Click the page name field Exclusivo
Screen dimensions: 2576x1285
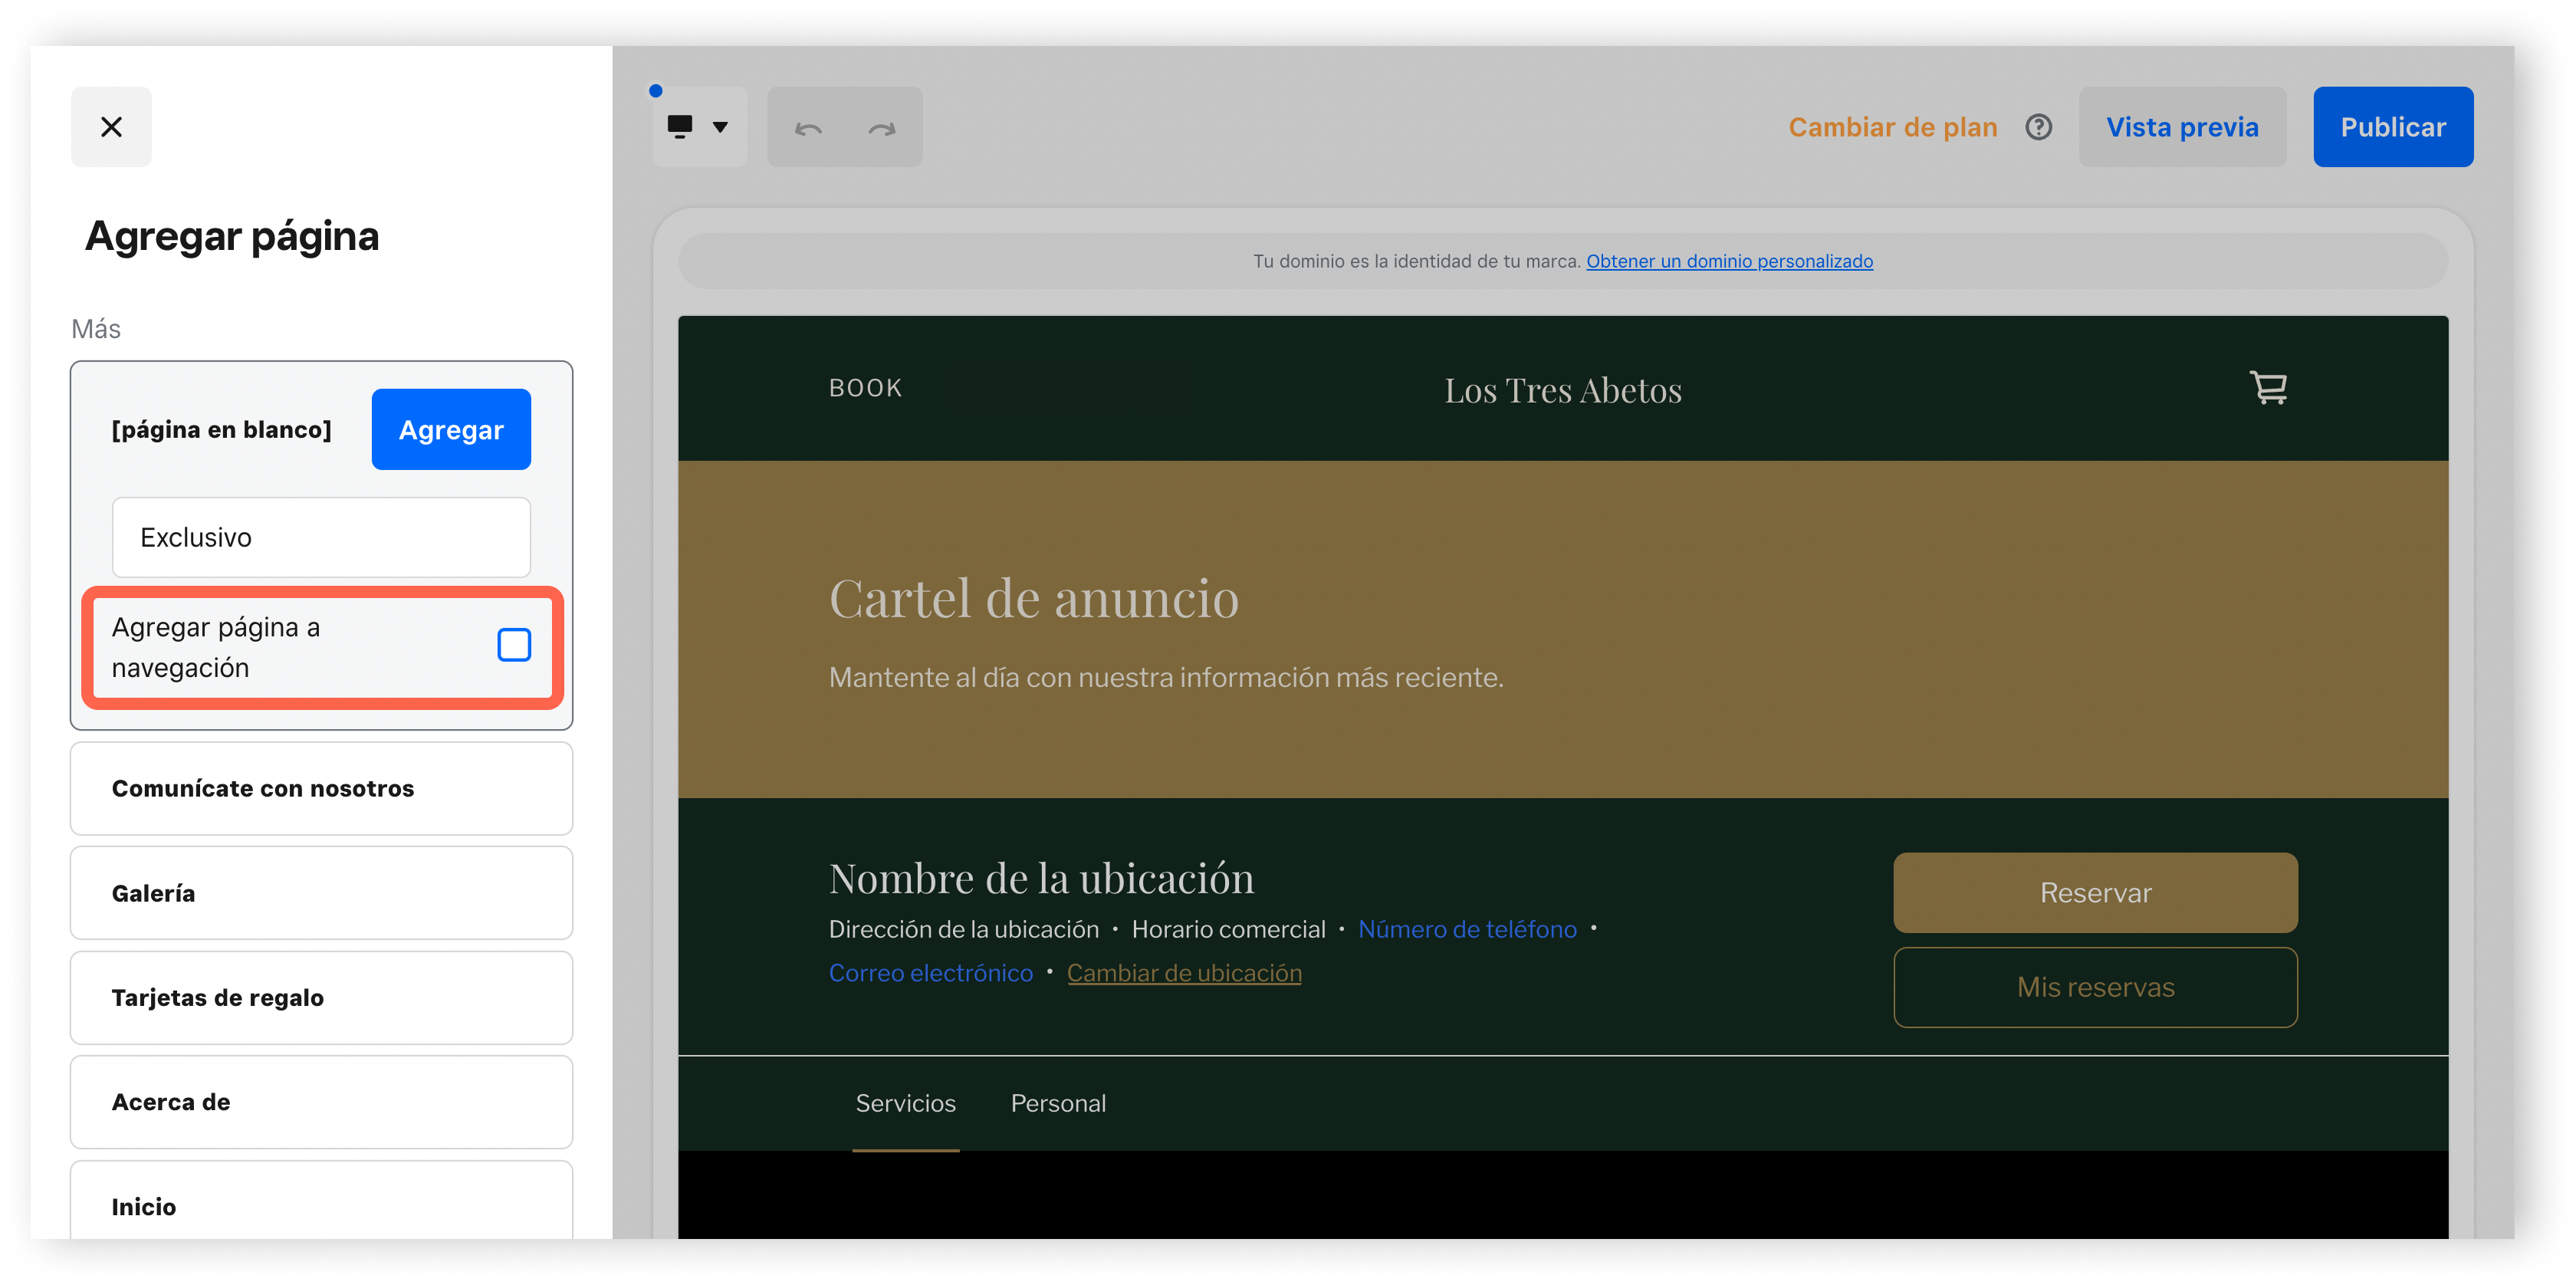(x=321, y=538)
